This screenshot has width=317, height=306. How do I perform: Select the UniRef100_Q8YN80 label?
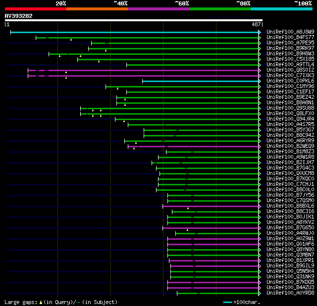(290, 250)
